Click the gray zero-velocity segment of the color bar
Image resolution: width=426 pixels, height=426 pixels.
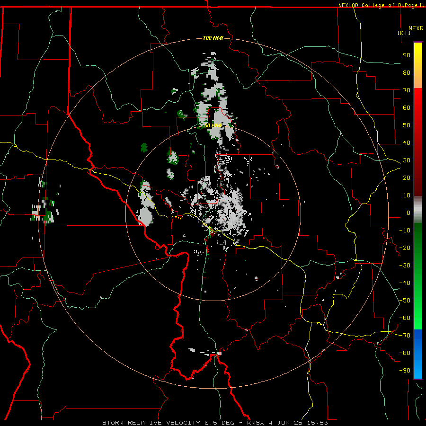[x=418, y=210]
